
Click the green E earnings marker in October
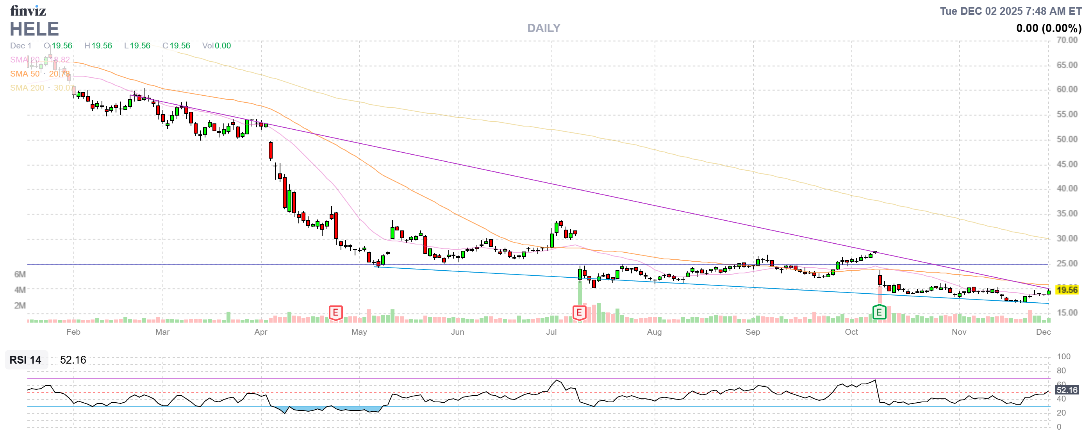click(879, 313)
